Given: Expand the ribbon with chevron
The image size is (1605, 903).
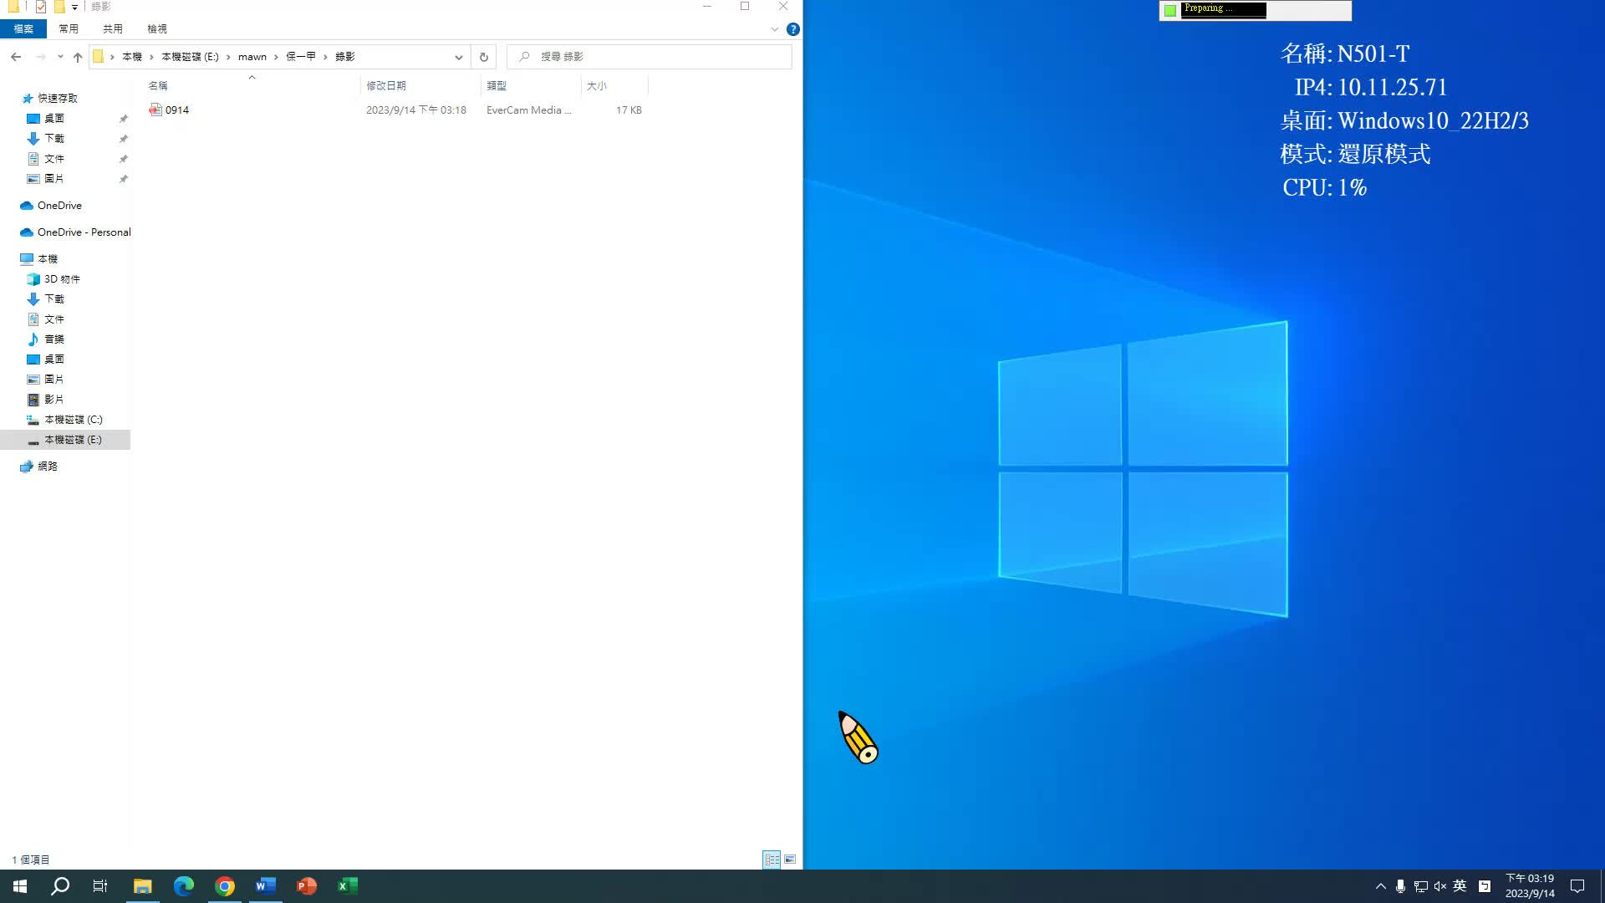Looking at the screenshot, I should [x=774, y=29].
